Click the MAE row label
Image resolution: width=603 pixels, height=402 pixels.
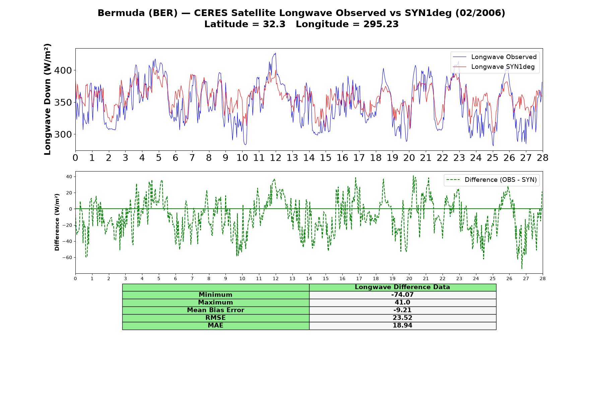[x=216, y=326]
